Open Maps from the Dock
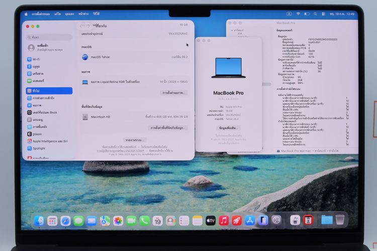 (x=105, y=220)
